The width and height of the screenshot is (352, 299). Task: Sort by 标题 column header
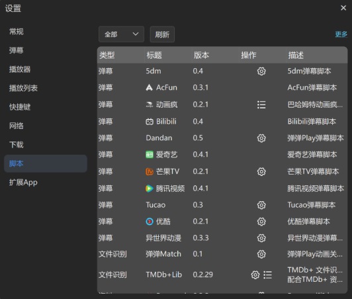point(168,55)
